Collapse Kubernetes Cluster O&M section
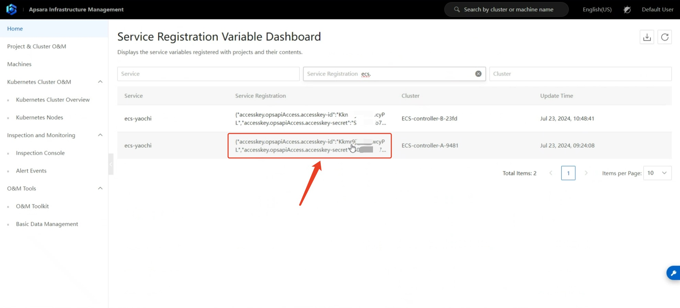Image resolution: width=680 pixels, height=308 pixels. click(100, 82)
